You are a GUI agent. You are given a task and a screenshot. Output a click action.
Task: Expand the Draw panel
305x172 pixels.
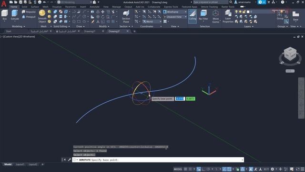click(81, 26)
